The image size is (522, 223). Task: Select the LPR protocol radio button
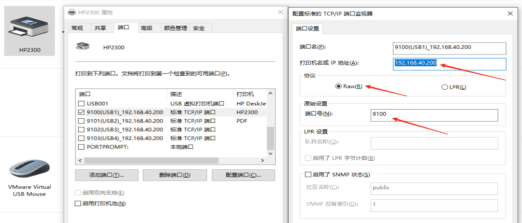click(445, 87)
